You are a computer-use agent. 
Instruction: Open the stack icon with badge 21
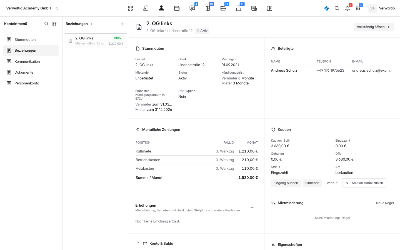pyautogui.click(x=239, y=8)
